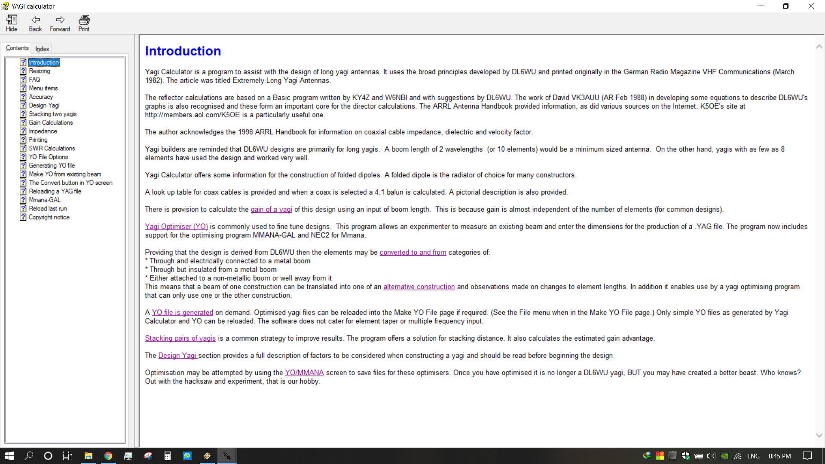
Task: Click the Stacking pairs of yagis link
Action: point(180,338)
